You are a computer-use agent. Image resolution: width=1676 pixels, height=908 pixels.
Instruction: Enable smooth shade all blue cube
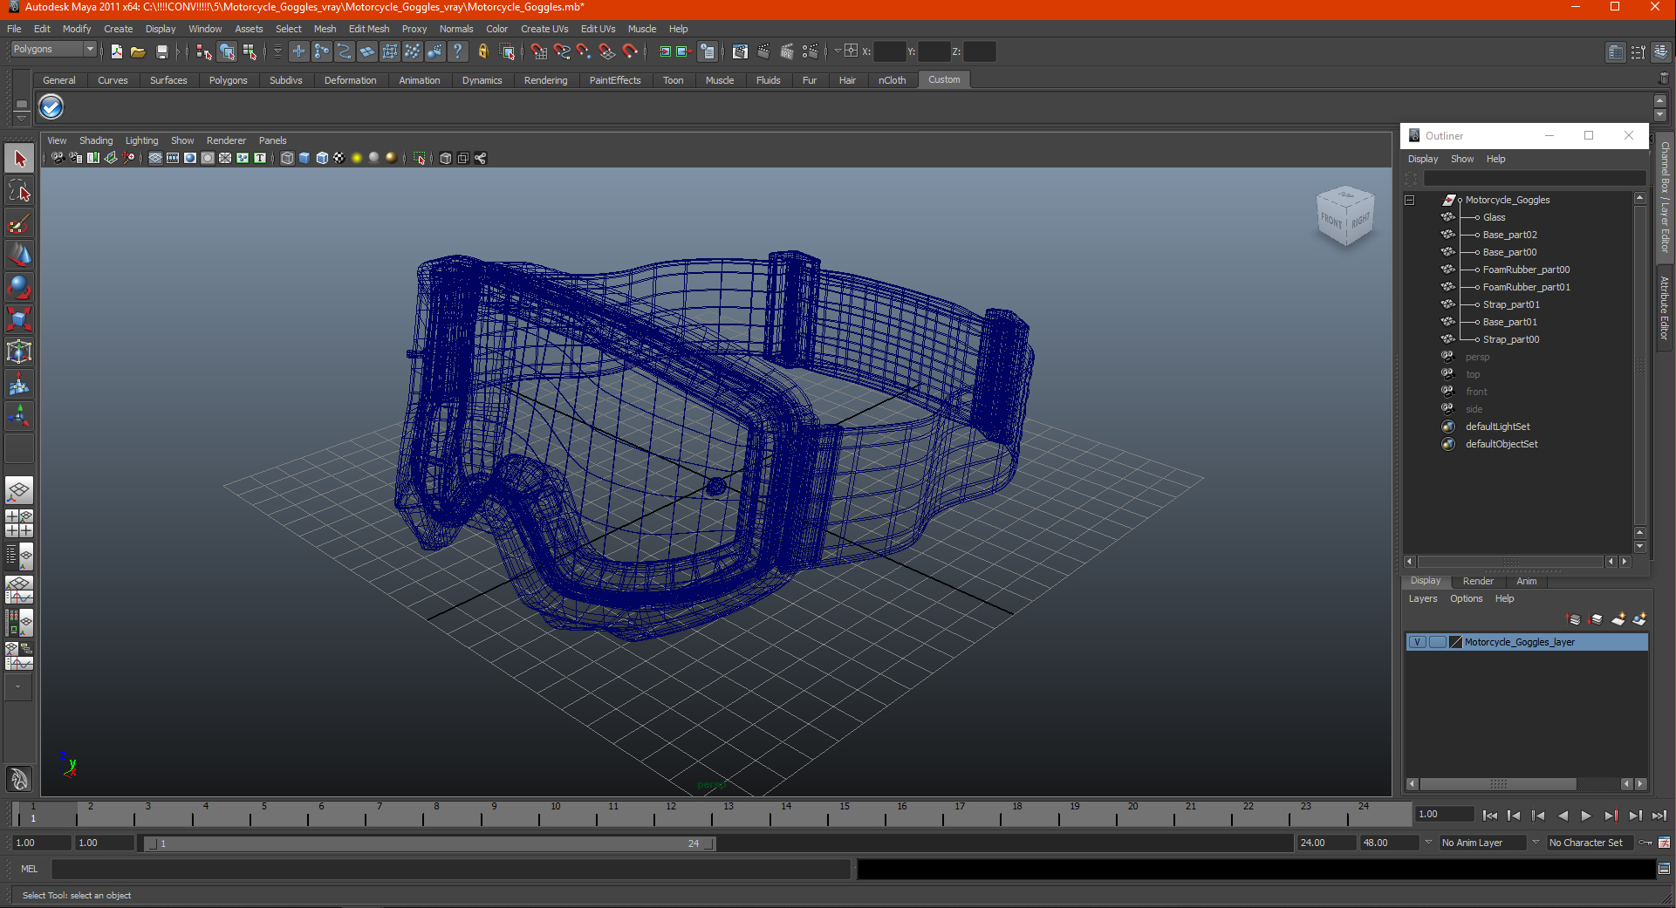(304, 158)
